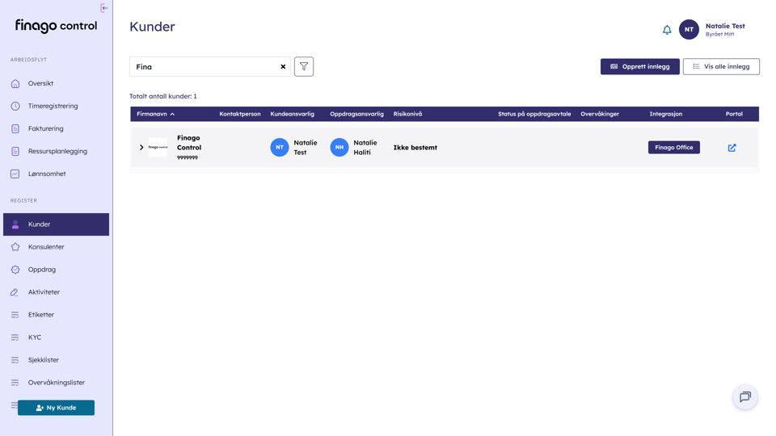
Task: Open the chat support bubble
Action: coord(744,397)
